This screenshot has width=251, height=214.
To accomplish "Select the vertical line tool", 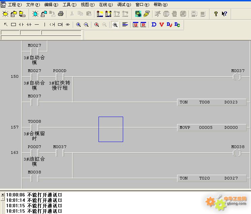I will 45,25.
